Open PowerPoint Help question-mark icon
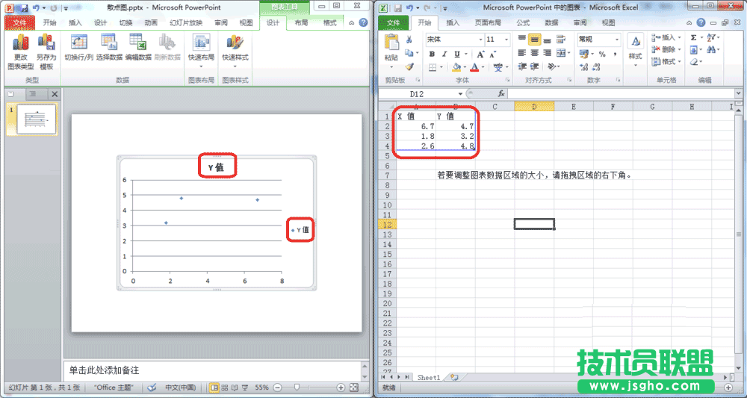The image size is (747, 398). click(363, 23)
